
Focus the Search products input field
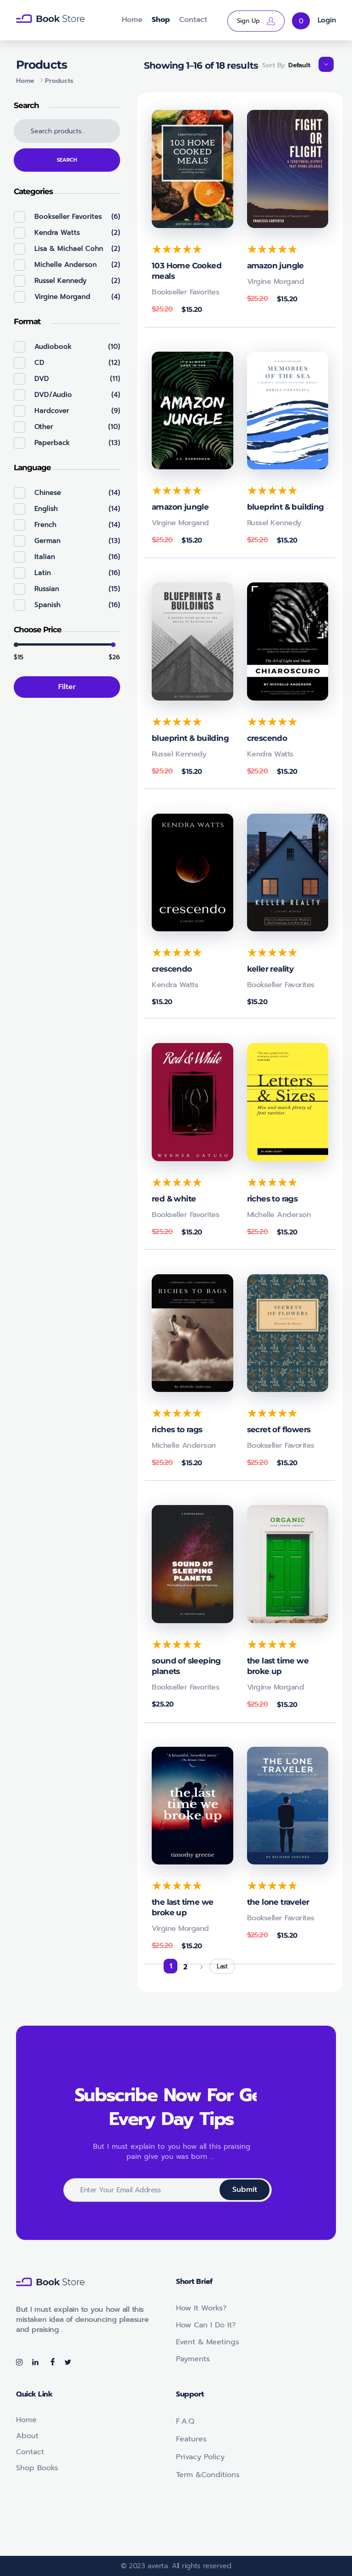(67, 131)
